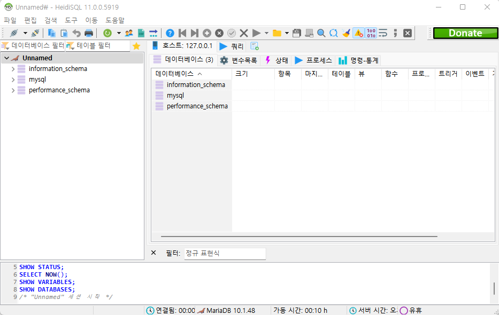Open the 편집 menu

(x=30, y=20)
